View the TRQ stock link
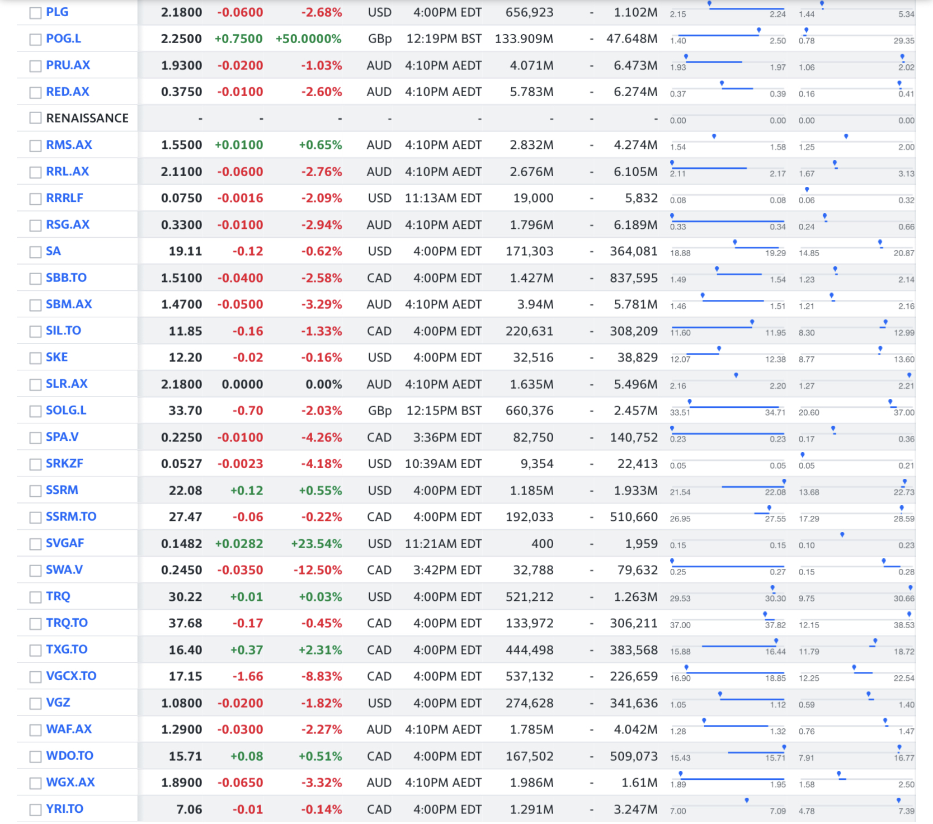 click(x=58, y=596)
